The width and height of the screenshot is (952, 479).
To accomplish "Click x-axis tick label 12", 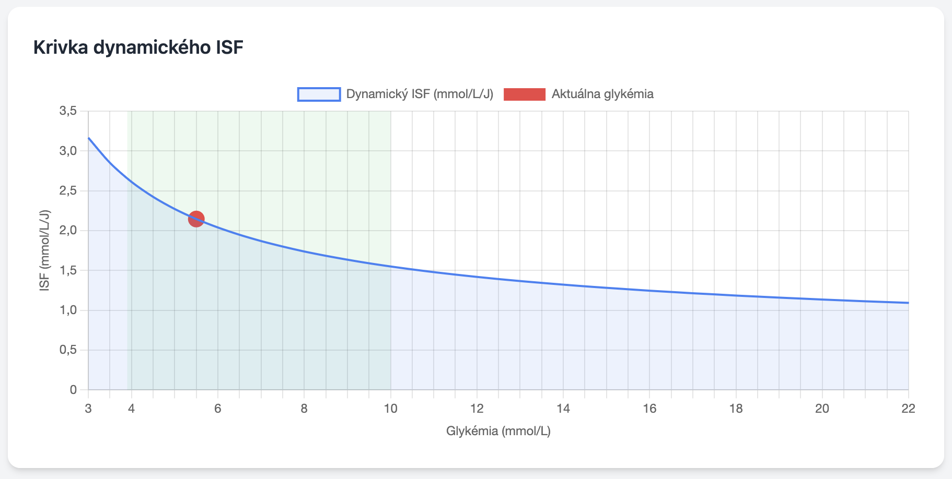I will (x=477, y=409).
